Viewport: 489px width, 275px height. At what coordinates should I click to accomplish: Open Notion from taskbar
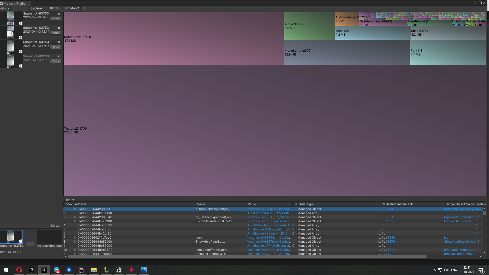[119, 270]
